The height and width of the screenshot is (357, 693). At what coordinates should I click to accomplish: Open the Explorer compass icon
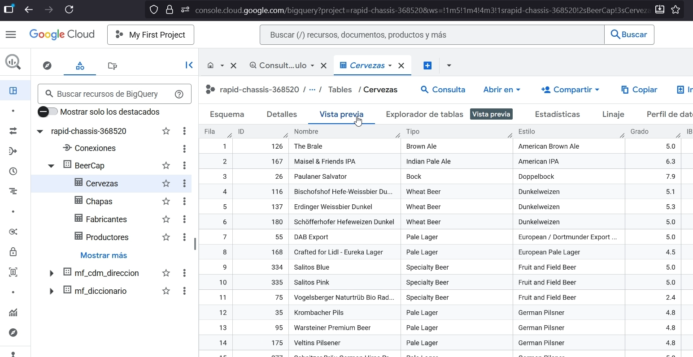coord(47,65)
